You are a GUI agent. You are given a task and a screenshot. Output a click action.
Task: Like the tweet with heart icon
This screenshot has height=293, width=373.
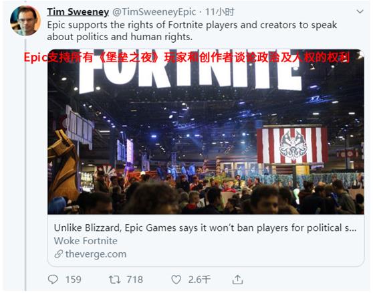(176, 280)
